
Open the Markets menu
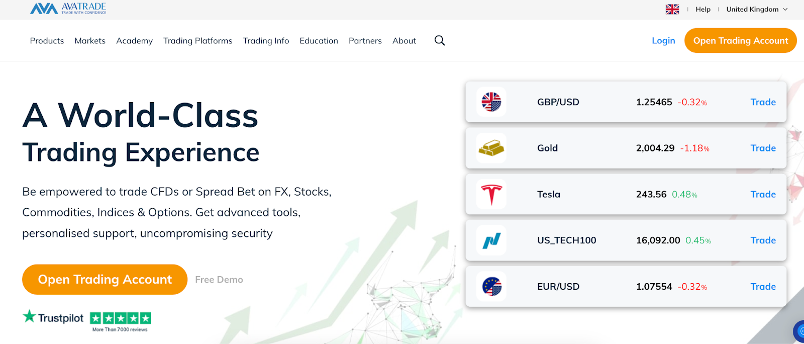point(90,41)
